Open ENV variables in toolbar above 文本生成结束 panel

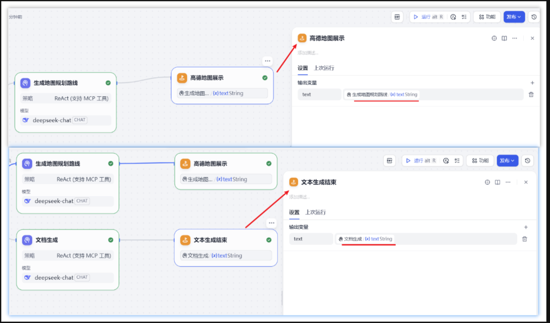pyautogui.click(x=389, y=160)
